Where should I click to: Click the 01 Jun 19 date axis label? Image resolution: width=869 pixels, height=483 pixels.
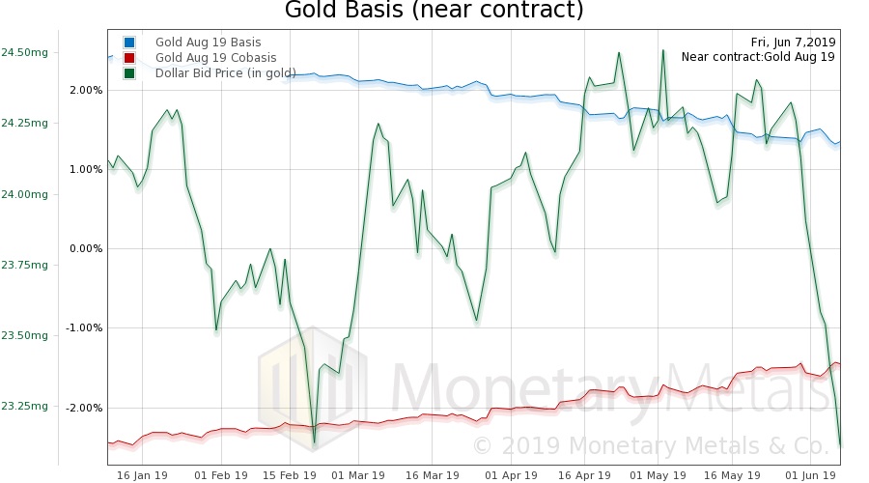[x=810, y=474]
